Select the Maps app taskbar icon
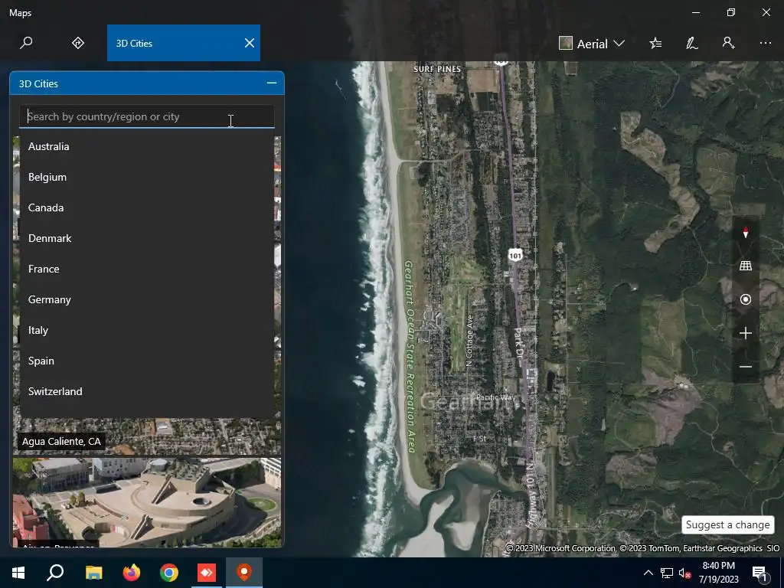 (244, 573)
